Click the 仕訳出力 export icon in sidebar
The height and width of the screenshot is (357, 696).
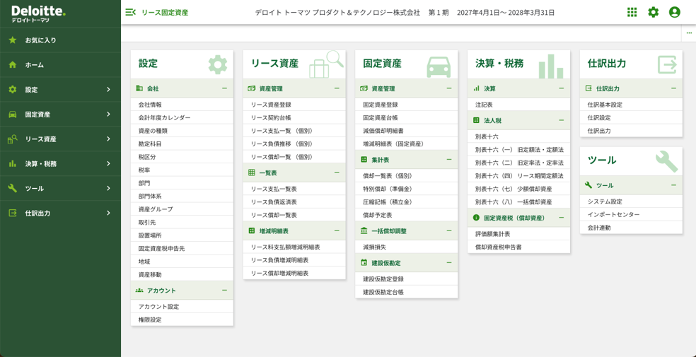pyautogui.click(x=13, y=213)
